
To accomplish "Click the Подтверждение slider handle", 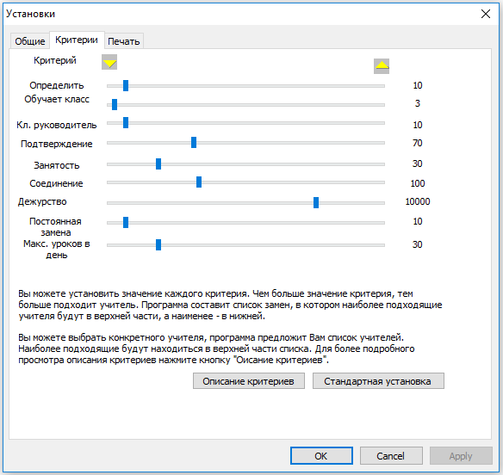I will 194,142.
